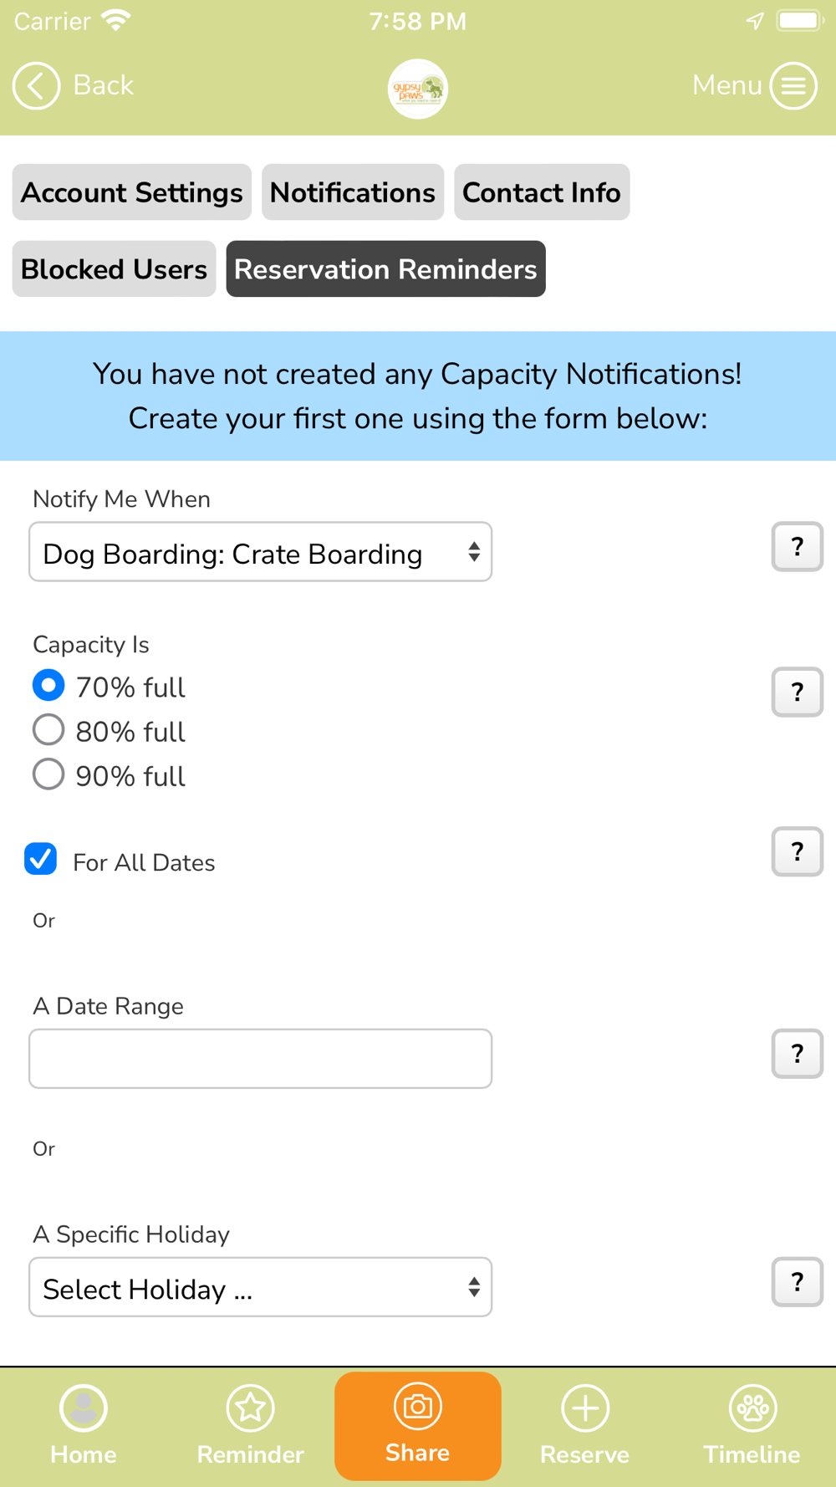
Task: Open the hamburger Menu icon
Action: click(793, 85)
